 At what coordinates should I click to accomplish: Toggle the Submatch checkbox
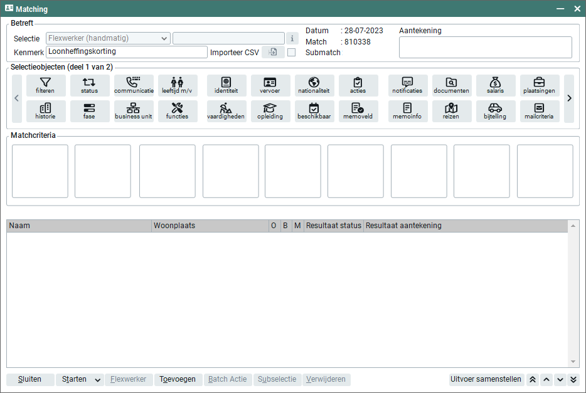[291, 53]
